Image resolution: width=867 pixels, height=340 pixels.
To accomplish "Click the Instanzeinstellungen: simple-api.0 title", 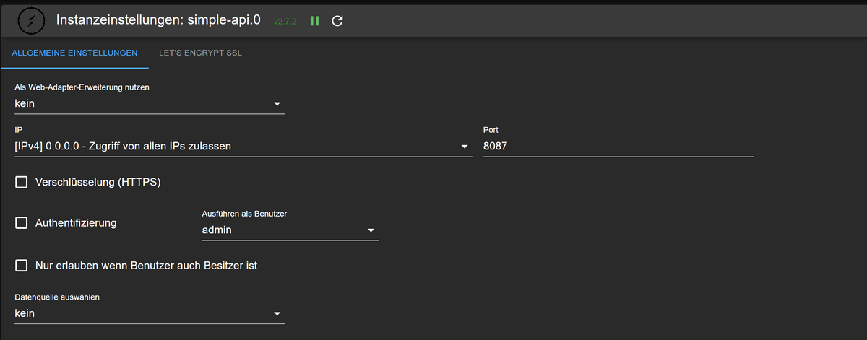I will tap(158, 20).
